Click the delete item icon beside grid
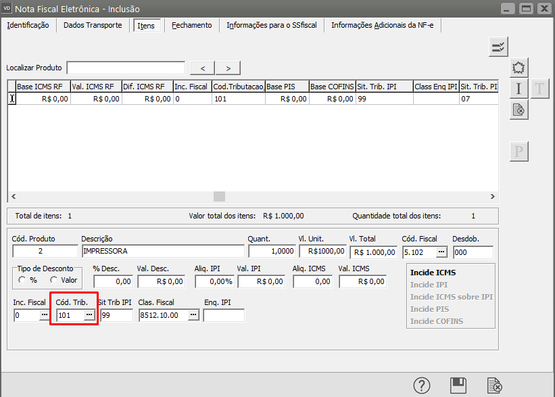555x397 pixels. coord(518,110)
